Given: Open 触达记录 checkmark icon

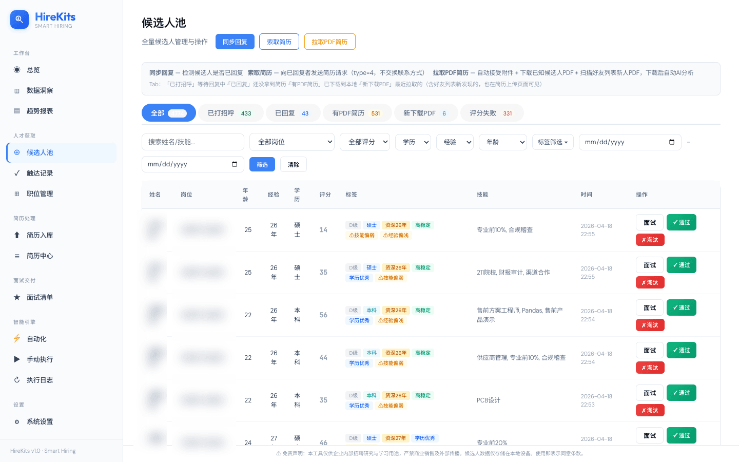Looking at the screenshot, I should (17, 173).
